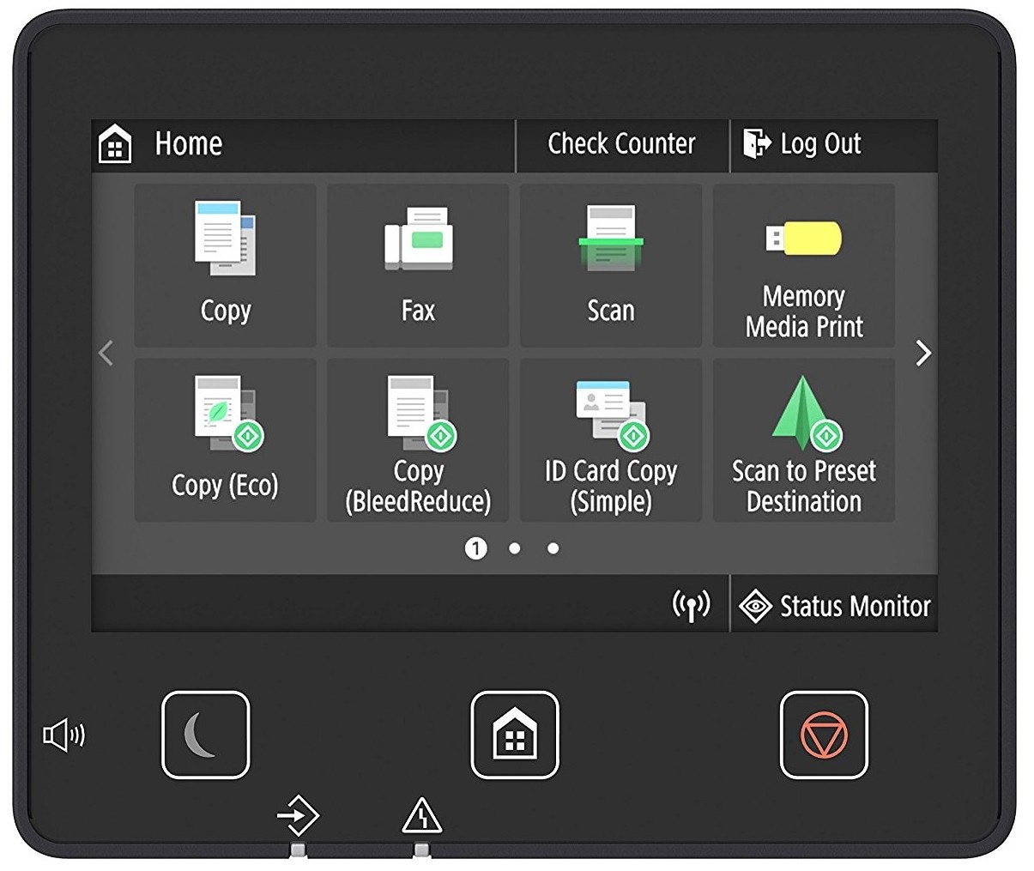Screen dimensions: 1034x871
Task: Tap Log Out in the top bar
Action: pyautogui.click(x=804, y=144)
